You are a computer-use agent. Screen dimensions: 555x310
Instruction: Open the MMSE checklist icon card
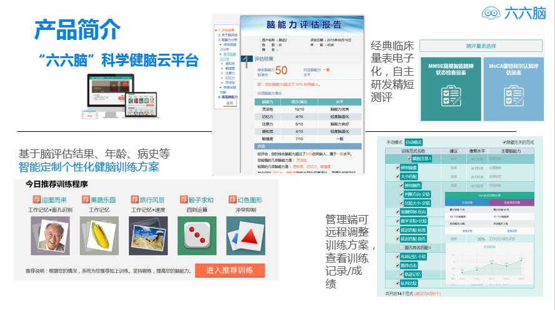[451, 89]
